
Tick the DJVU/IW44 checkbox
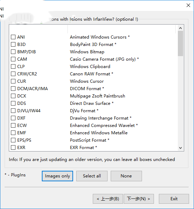coord(13,110)
